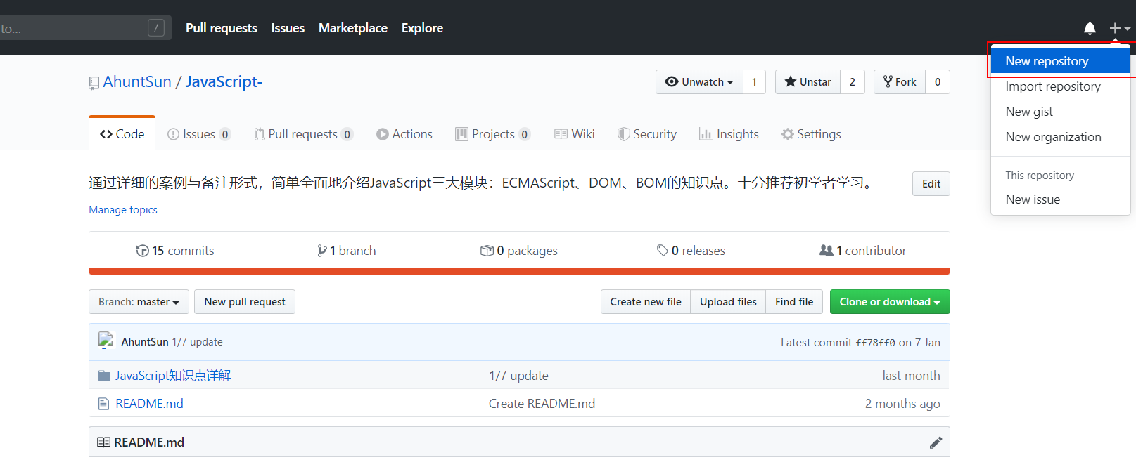Screen dimensions: 1136x467
Task: Open Create README.md commit message
Action: [542, 404]
